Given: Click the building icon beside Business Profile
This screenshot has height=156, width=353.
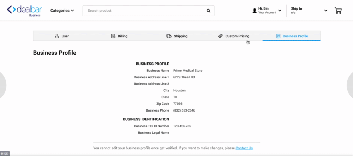Looking at the screenshot, I should pyautogui.click(x=278, y=36).
